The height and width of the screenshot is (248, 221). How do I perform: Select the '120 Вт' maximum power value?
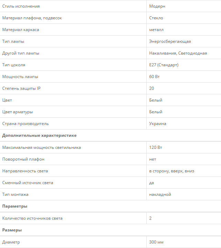[x=156, y=147]
